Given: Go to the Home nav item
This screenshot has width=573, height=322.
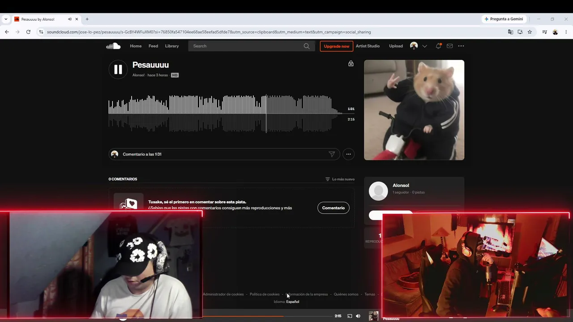Looking at the screenshot, I should pos(136,46).
